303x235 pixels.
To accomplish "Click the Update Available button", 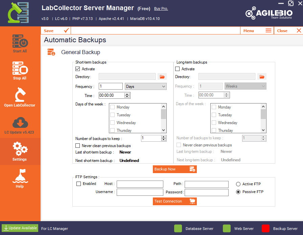I will click(x=20, y=228).
